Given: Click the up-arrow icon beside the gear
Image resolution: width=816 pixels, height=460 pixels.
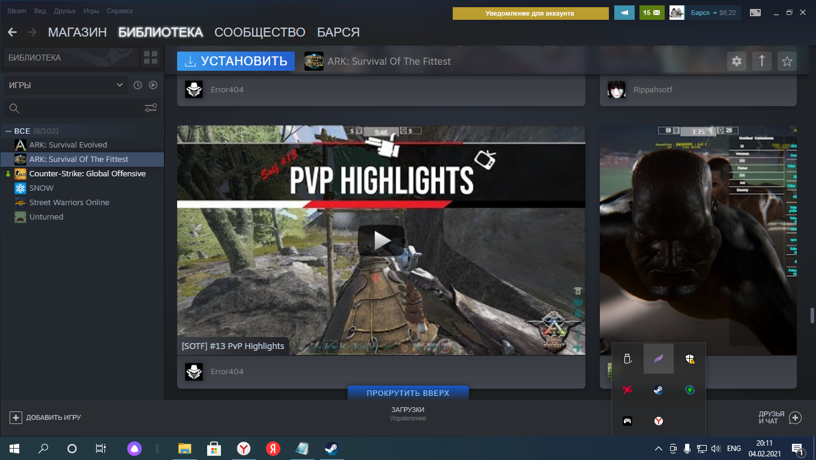Looking at the screenshot, I should point(762,61).
